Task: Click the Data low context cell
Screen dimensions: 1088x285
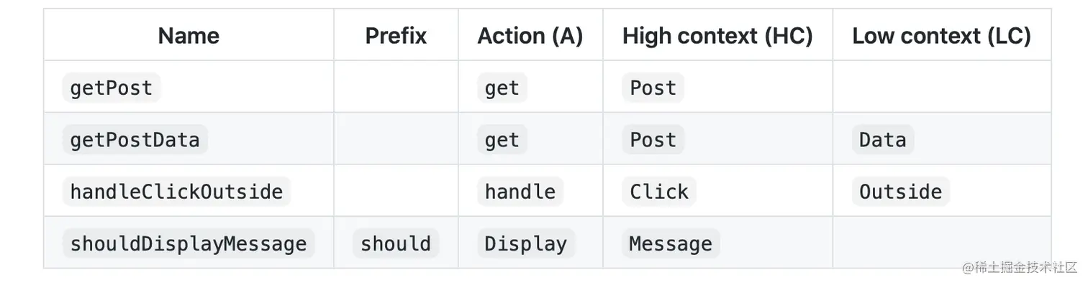Action: [x=883, y=139]
